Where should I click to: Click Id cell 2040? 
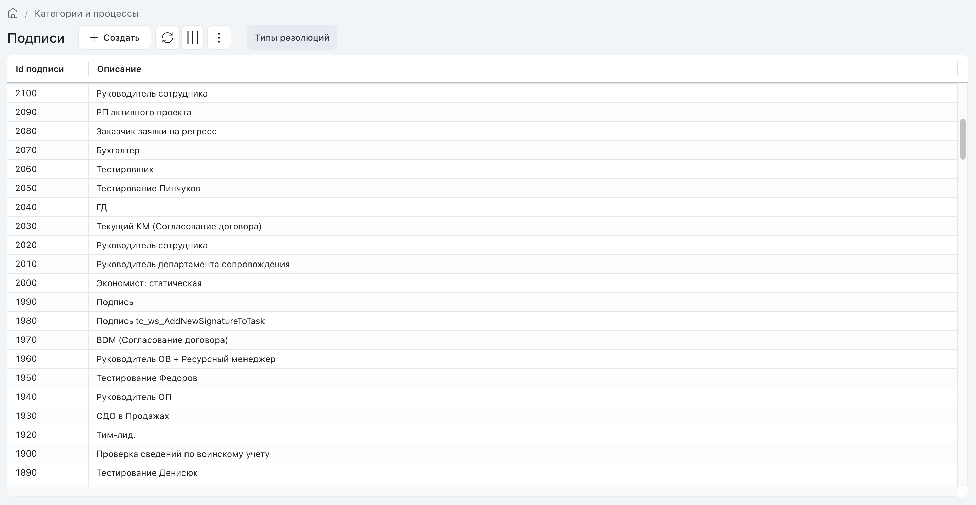coord(48,207)
